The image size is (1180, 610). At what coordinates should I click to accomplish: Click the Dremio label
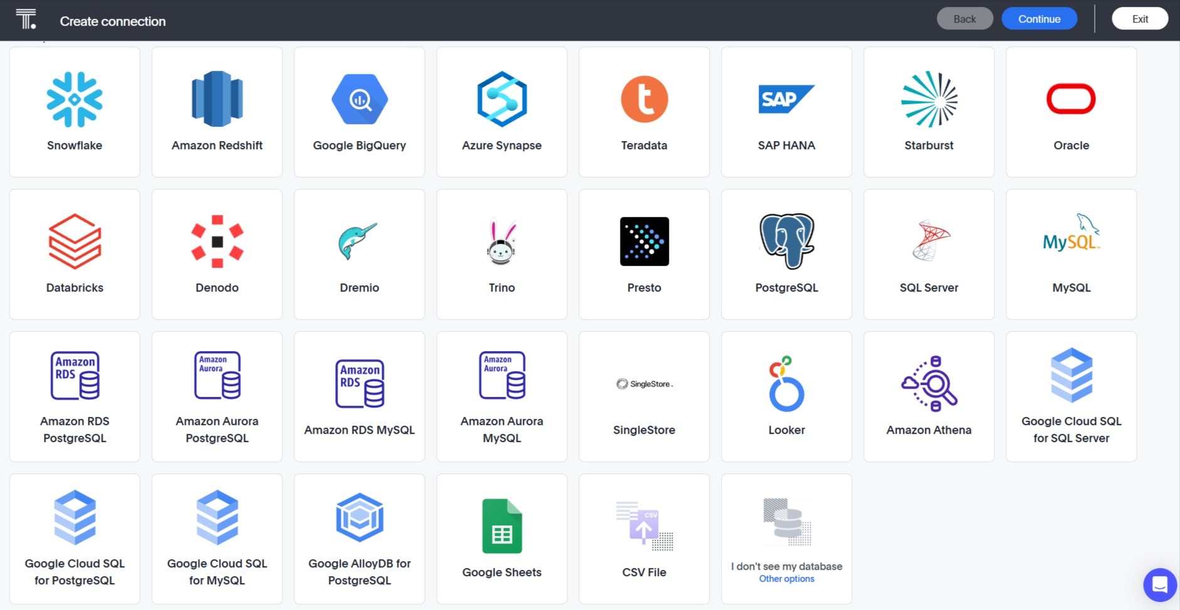click(359, 288)
